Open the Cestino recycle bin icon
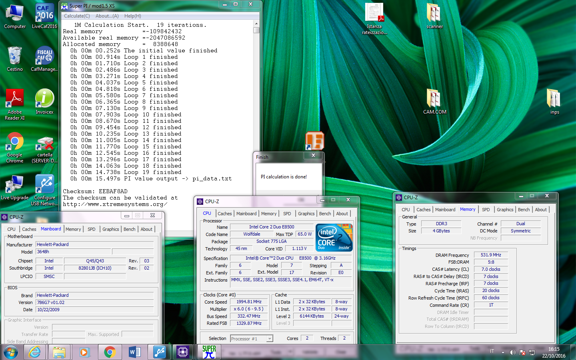The width and height of the screenshot is (576, 360). pos(15,59)
